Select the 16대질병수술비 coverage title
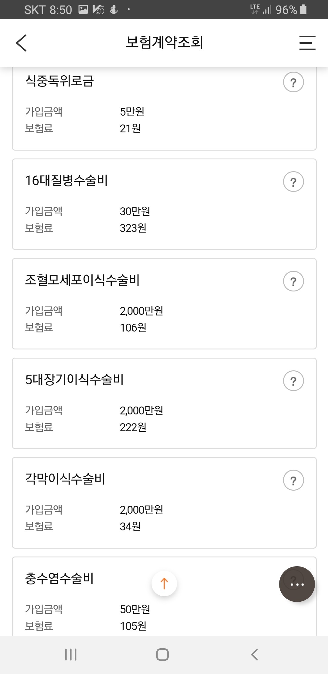328x674 pixels. [x=66, y=181]
